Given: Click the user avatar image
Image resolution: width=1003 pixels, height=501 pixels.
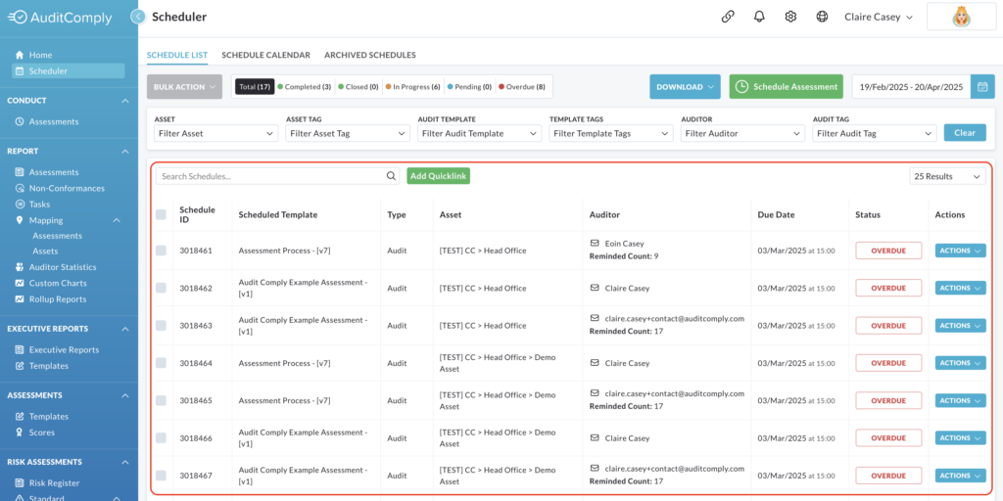Looking at the screenshot, I should tap(961, 18).
